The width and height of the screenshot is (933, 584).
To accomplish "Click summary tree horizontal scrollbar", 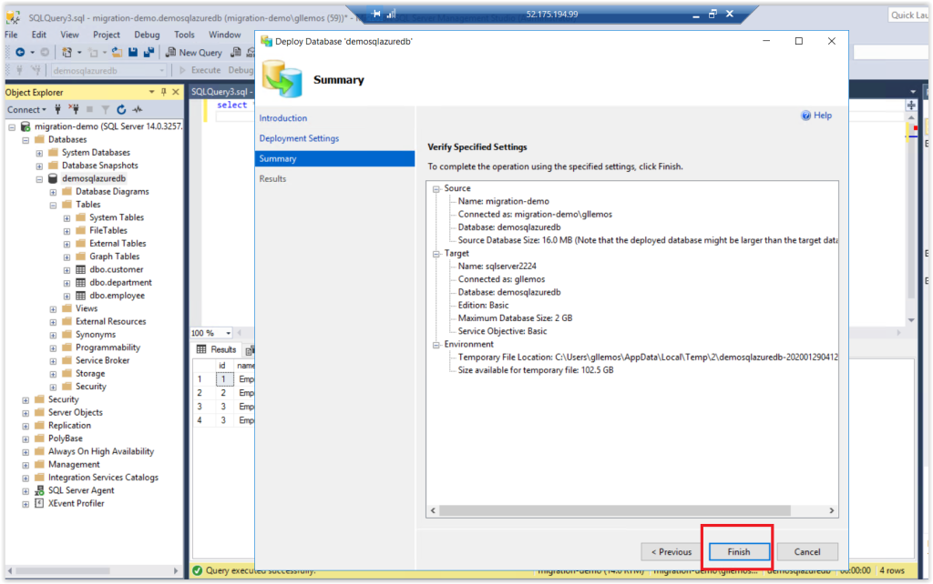I will 615,510.
